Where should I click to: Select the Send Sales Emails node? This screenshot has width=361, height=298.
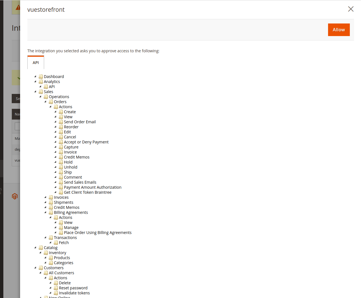tap(80, 182)
